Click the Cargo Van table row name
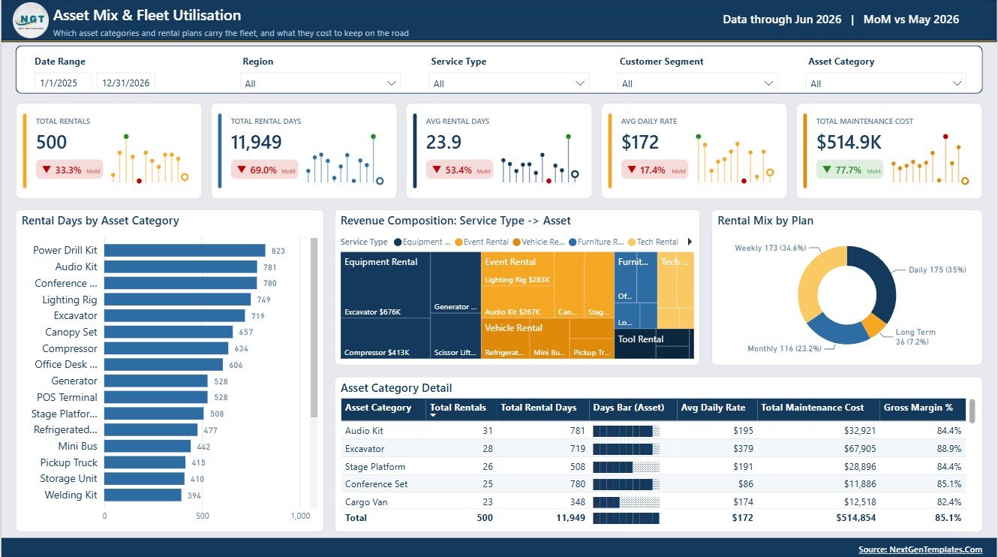 pyautogui.click(x=366, y=501)
